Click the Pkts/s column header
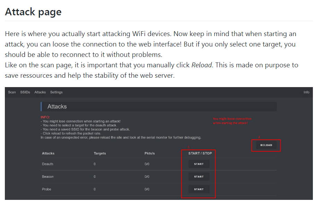Screen dimensions: 316x203 (150, 153)
